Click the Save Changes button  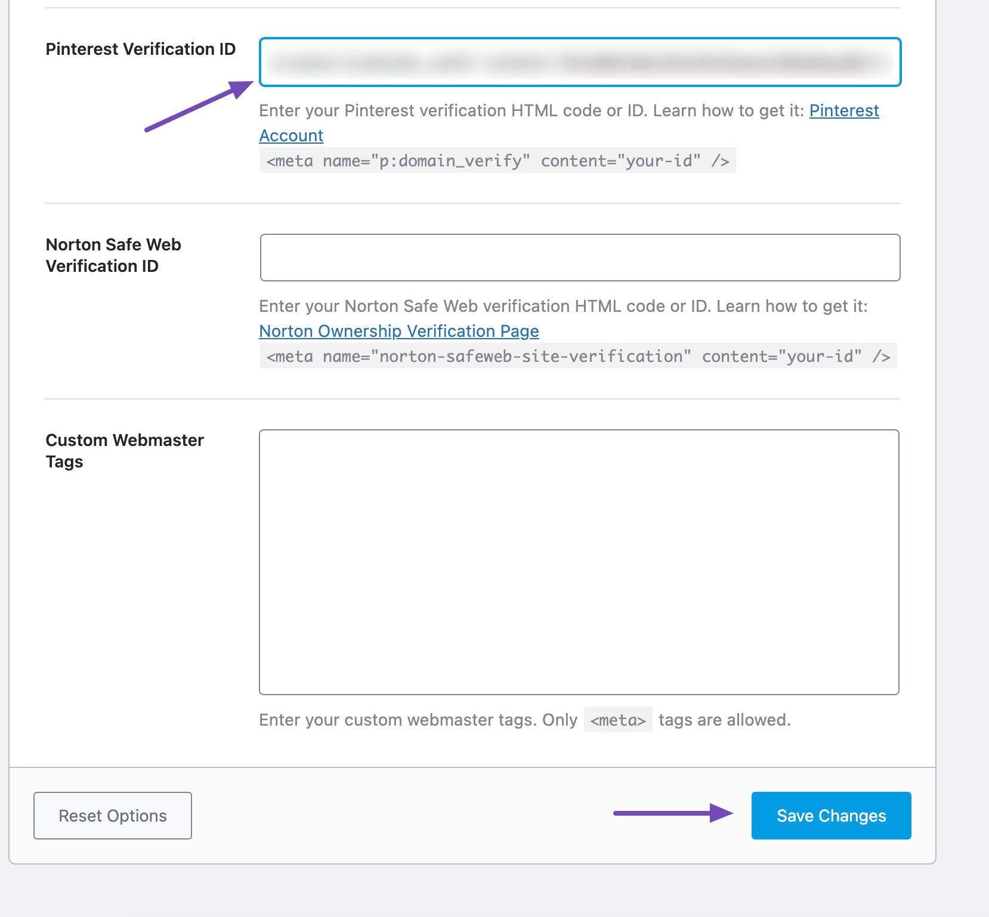(x=831, y=816)
